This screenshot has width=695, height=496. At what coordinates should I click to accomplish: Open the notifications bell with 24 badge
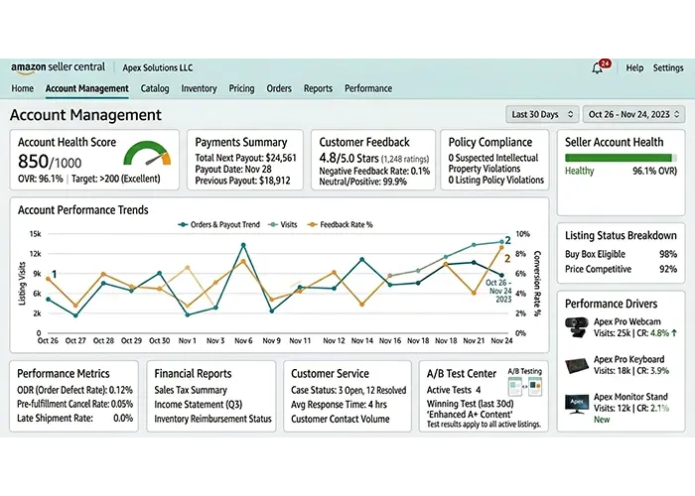point(600,67)
